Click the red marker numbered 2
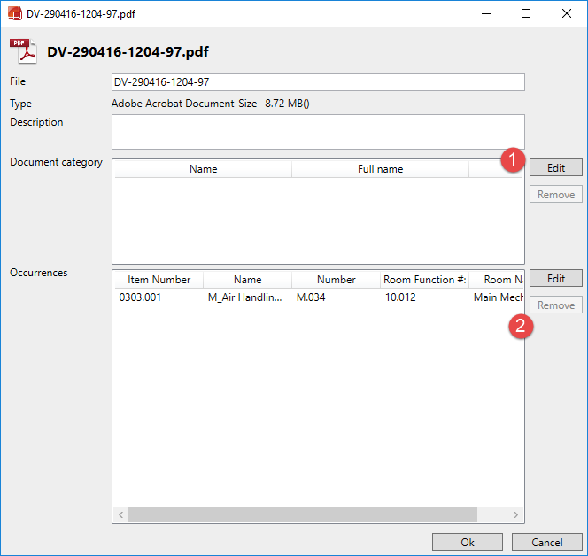 [523, 326]
